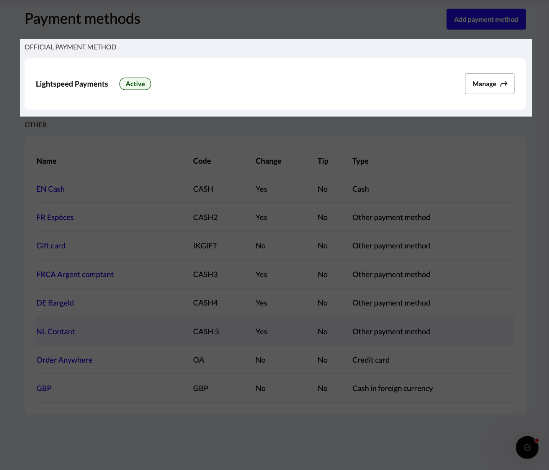Open the FR Espèces payment method
Image resolution: width=549 pixels, height=470 pixels.
point(55,217)
